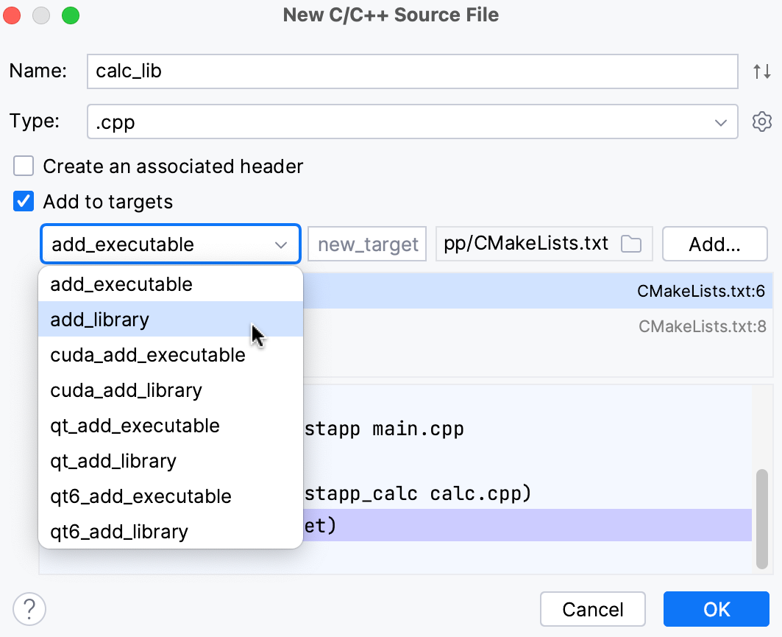Focus the Name field containing calc_lib

click(412, 71)
